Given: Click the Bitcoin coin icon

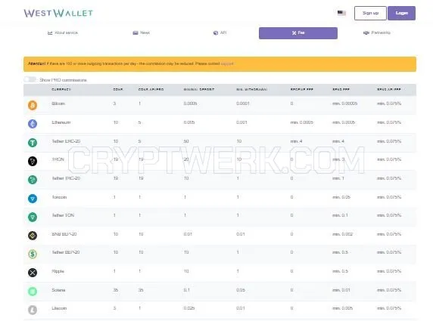Looking at the screenshot, I should click(33, 105).
